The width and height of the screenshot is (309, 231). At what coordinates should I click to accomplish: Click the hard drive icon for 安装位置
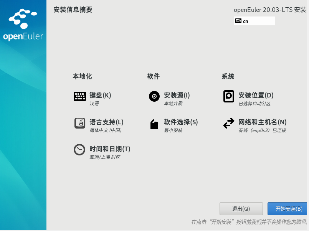tap(229, 96)
